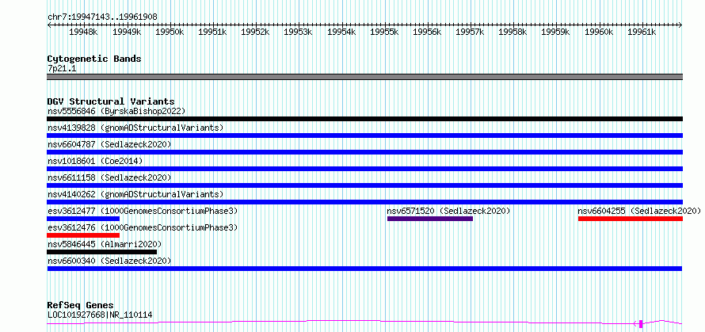Open the esv3612476 1000GenomesConsortiumPhase3 label
This screenshot has width=705, height=332.
pos(143,227)
